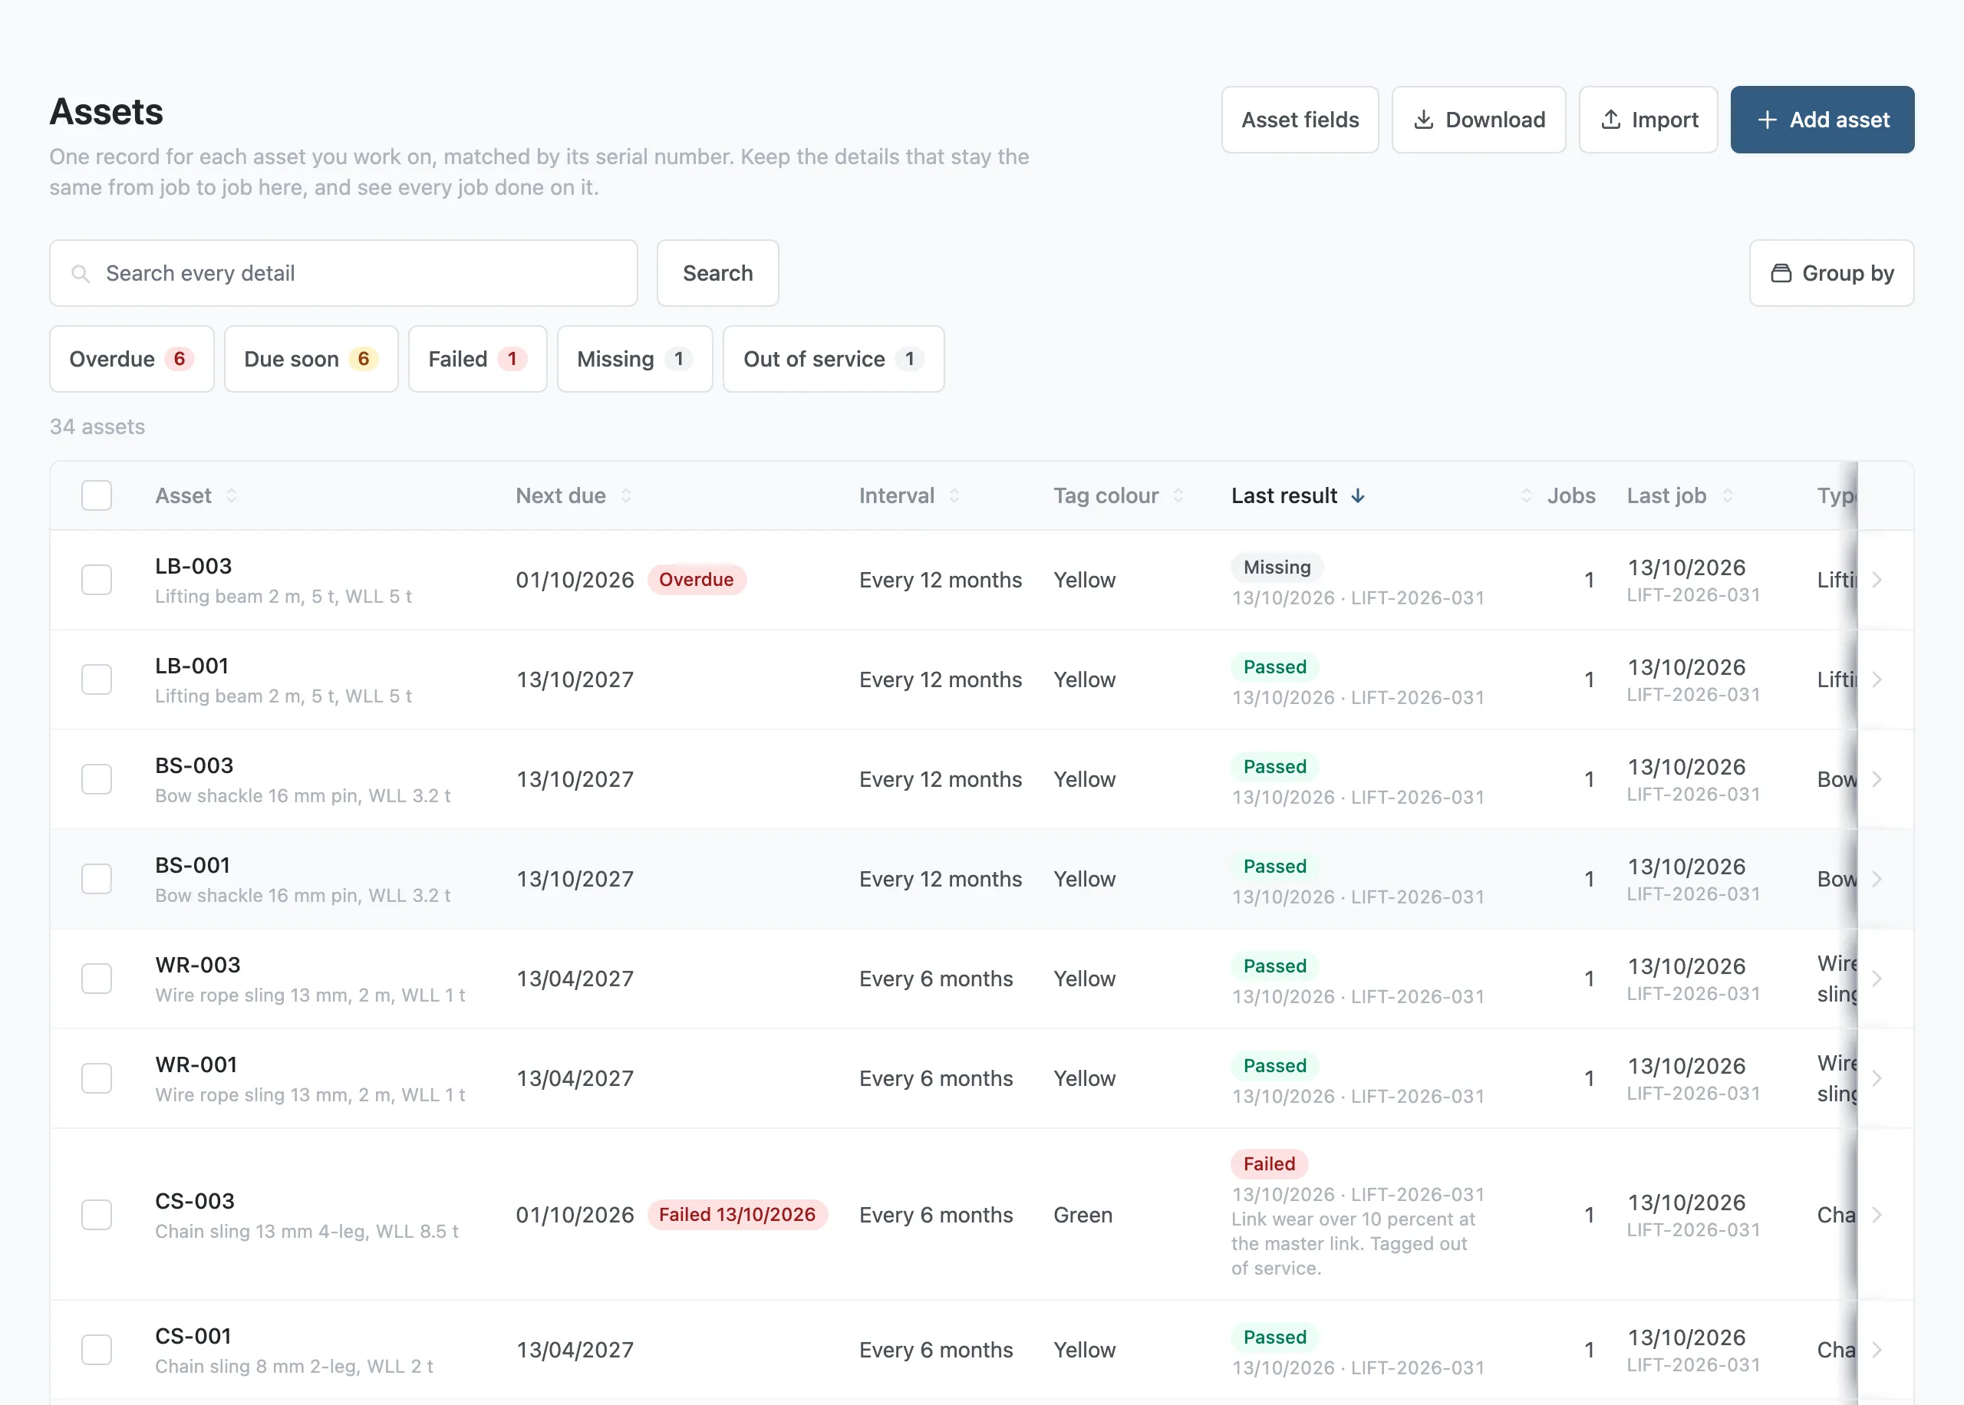Open the Group by dropdown
1964x1405 pixels.
(x=1831, y=273)
